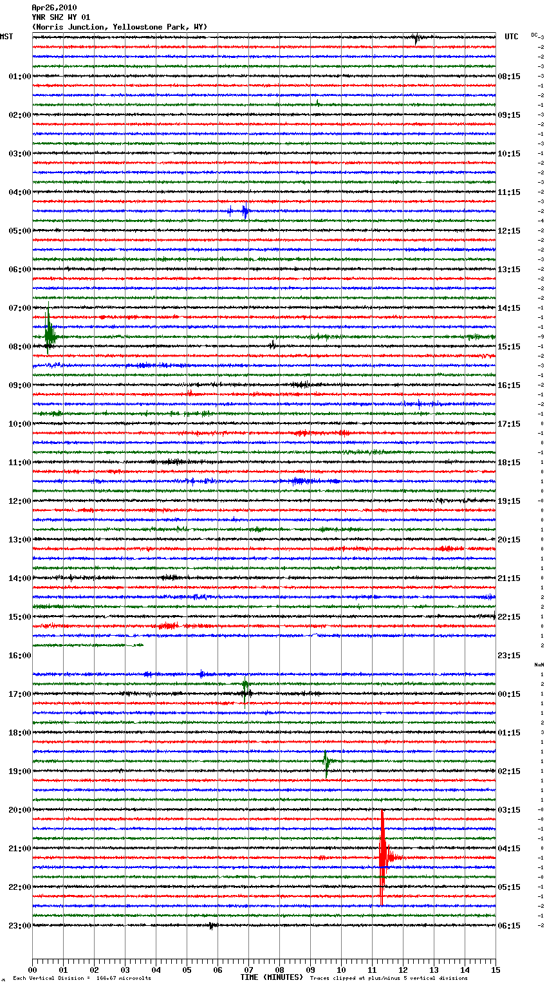Click the 14:15 UTC time label
This screenshot has height=987, width=547.
point(509,308)
